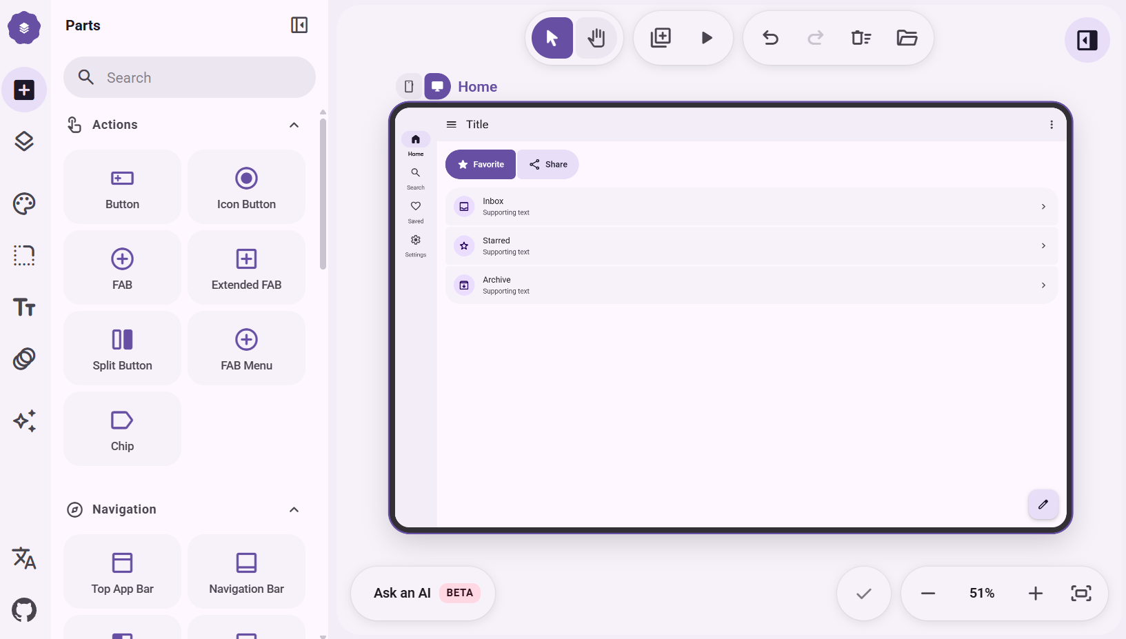Screen dimensions: 1126x639
Task: Click the Parts panel scrollbar
Action: tap(323, 194)
